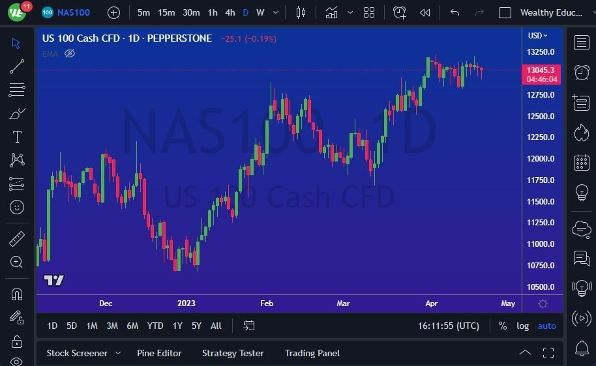
Task: Show All available chart data
Action: pyautogui.click(x=216, y=326)
